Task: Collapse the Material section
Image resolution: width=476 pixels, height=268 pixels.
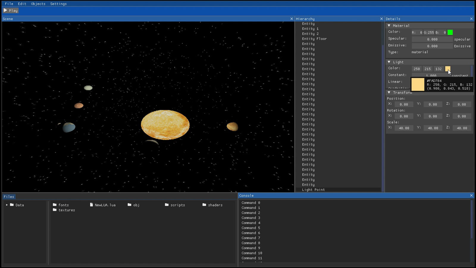Action: (x=389, y=26)
